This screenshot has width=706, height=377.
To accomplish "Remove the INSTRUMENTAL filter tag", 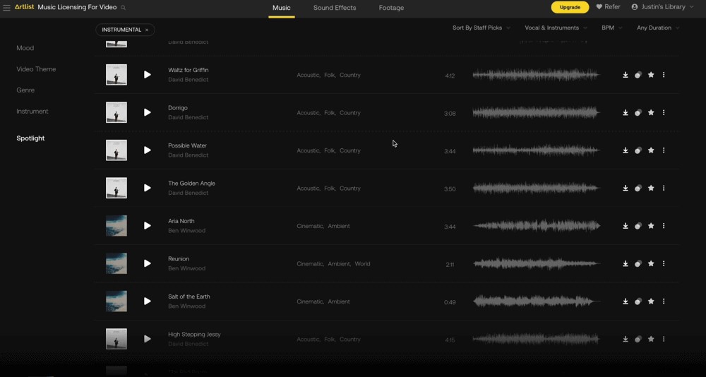I will point(147,30).
